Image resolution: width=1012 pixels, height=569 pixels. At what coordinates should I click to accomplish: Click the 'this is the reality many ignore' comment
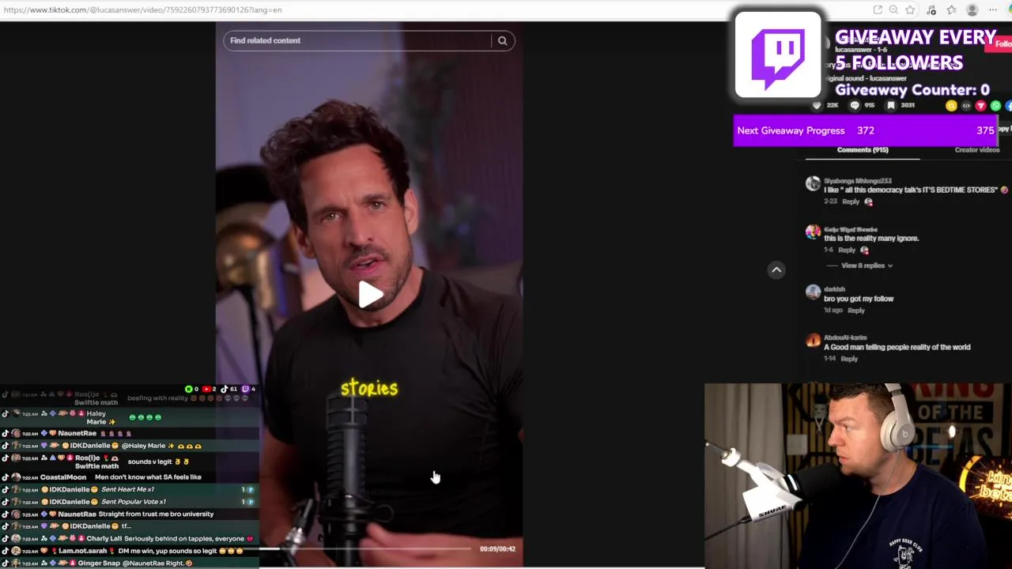pyautogui.click(x=871, y=238)
